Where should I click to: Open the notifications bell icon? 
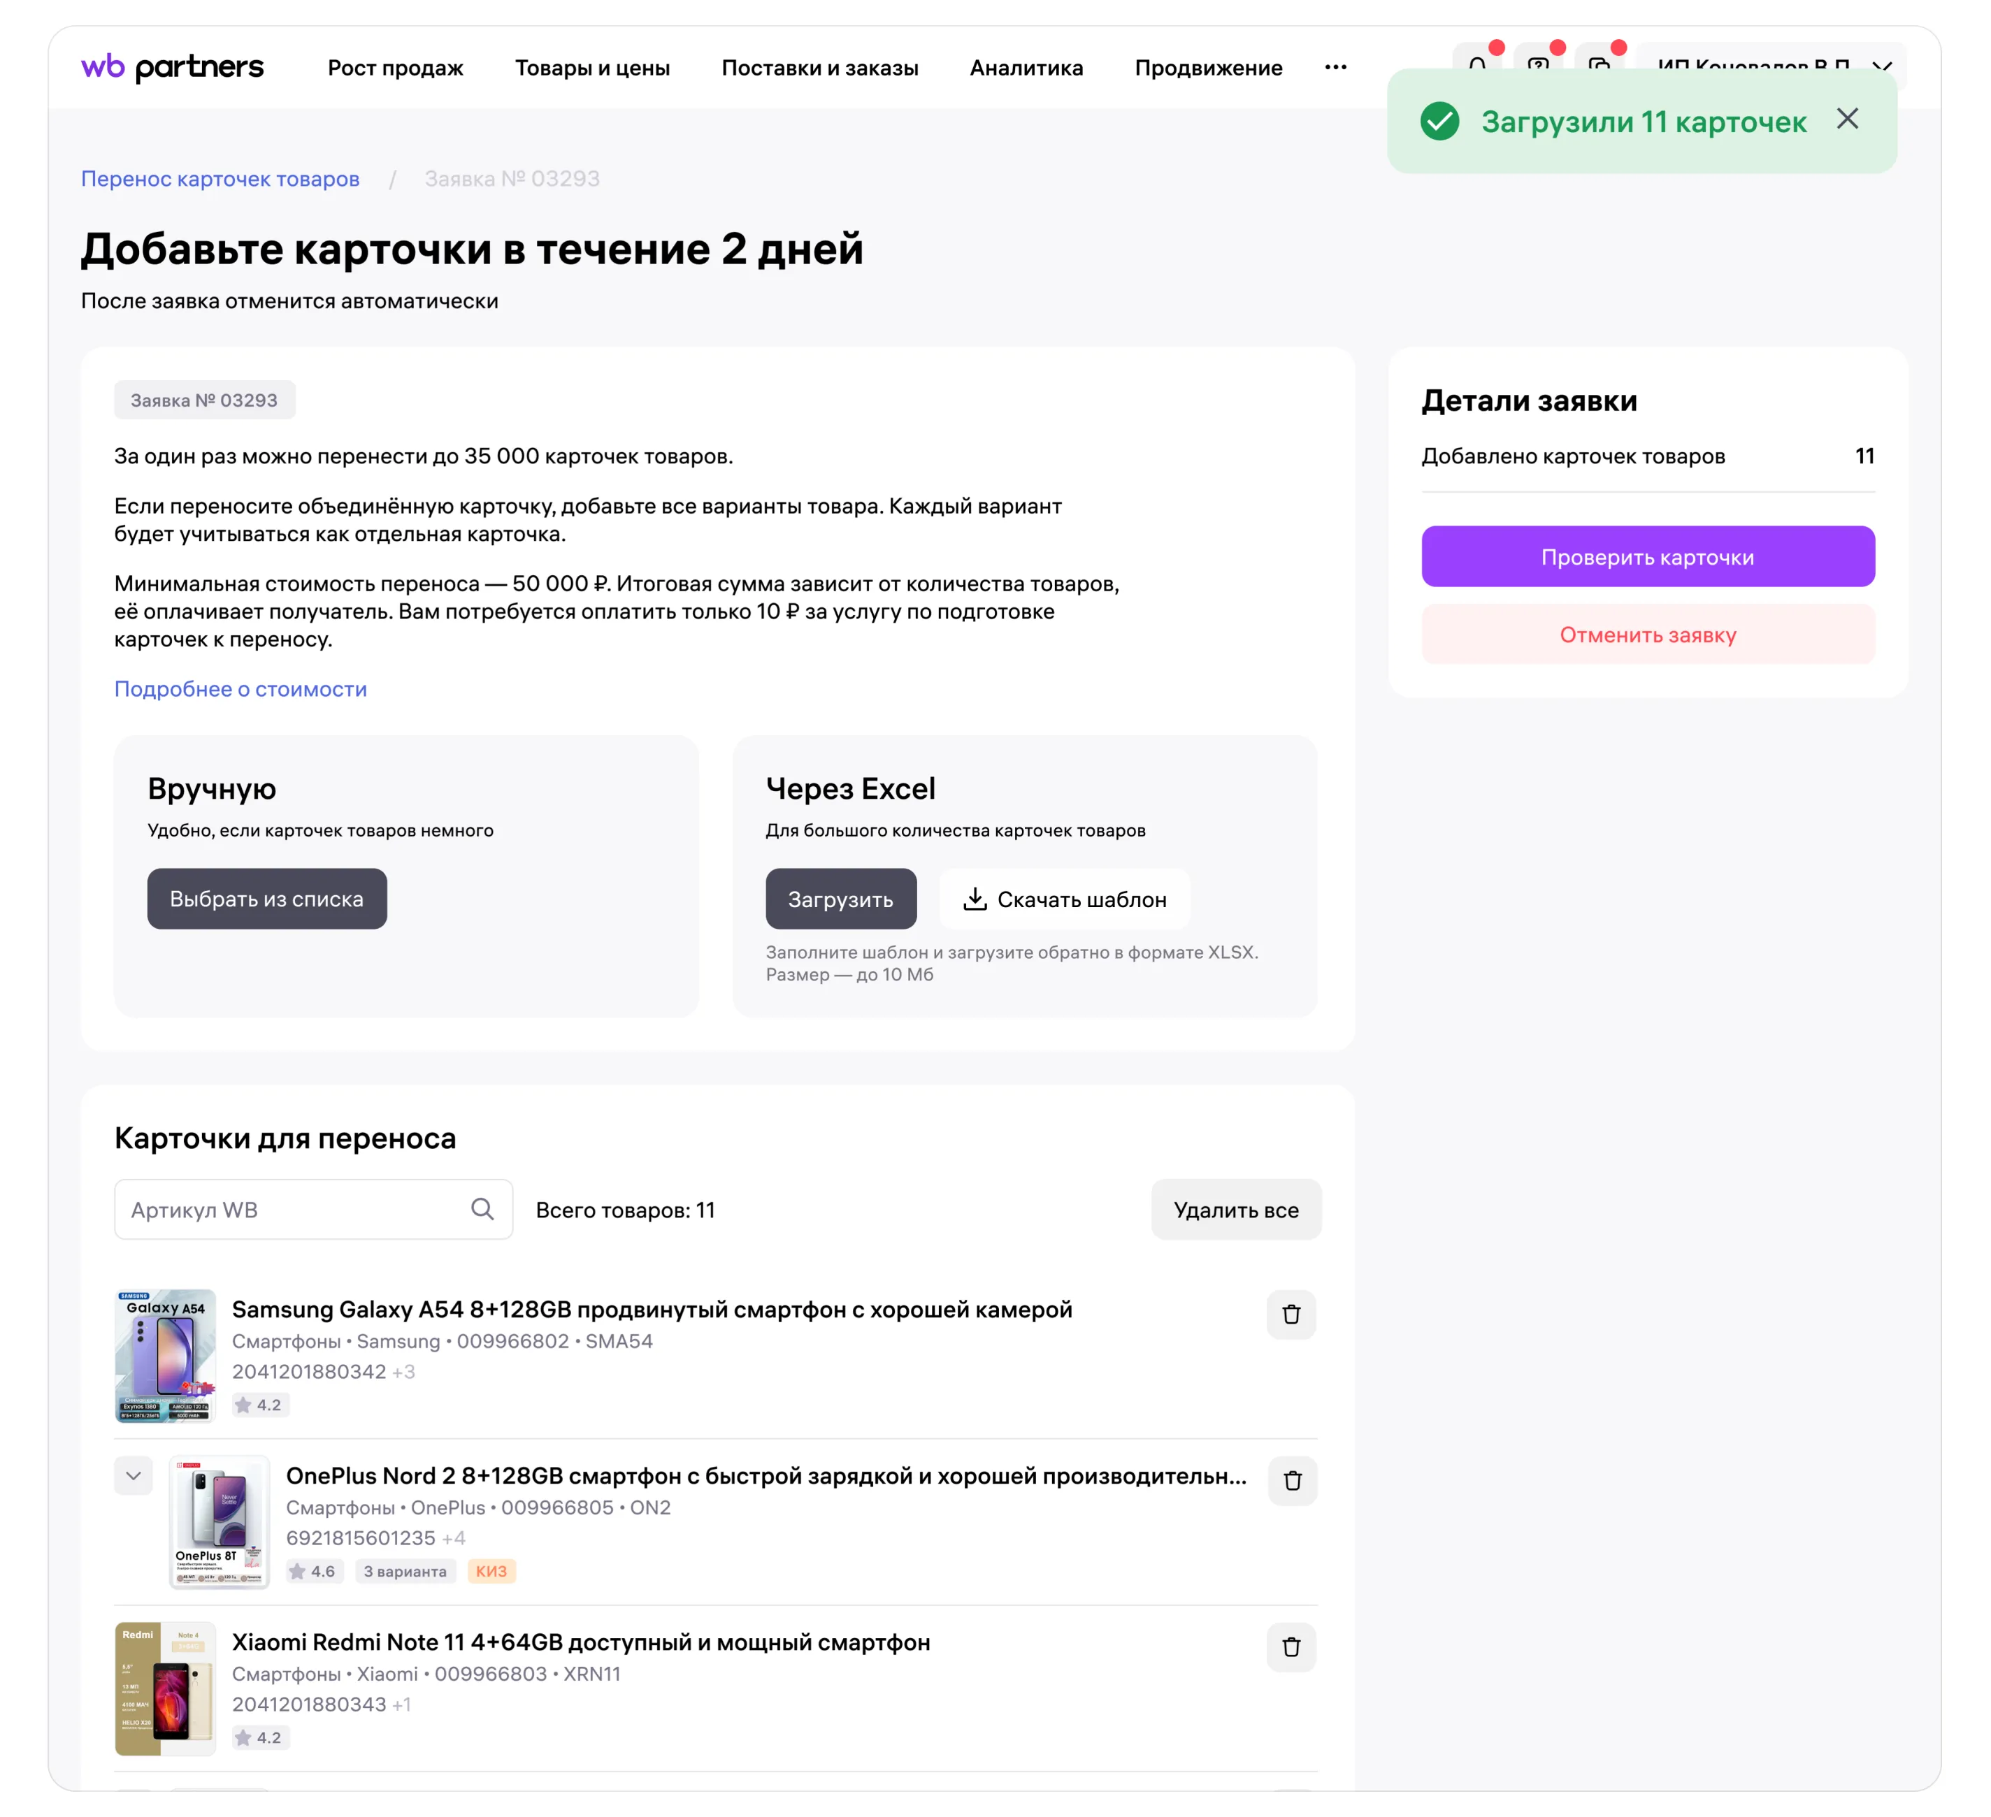coord(1476,61)
